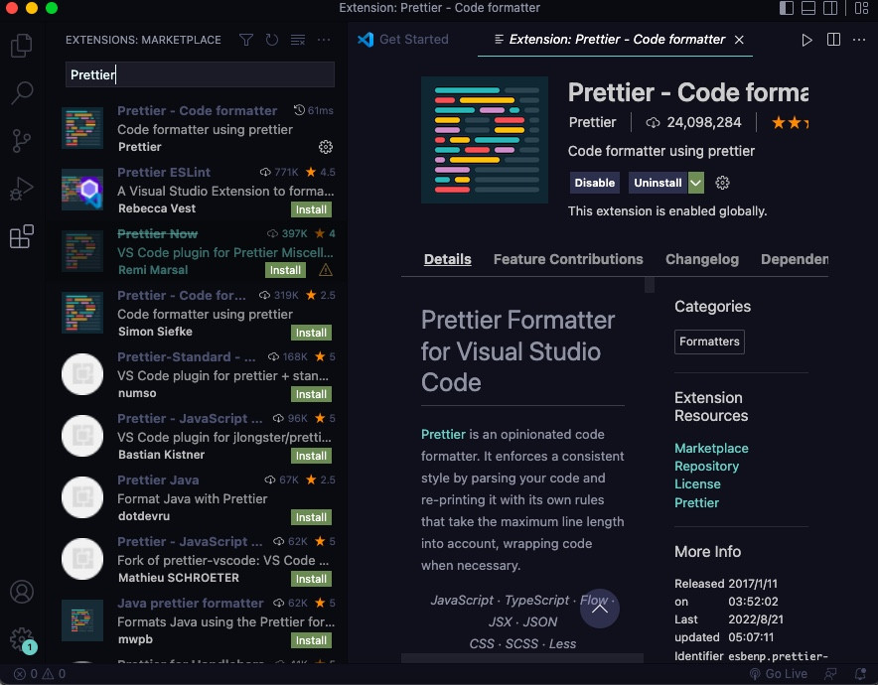Click the star rating in extension header

tap(790, 122)
